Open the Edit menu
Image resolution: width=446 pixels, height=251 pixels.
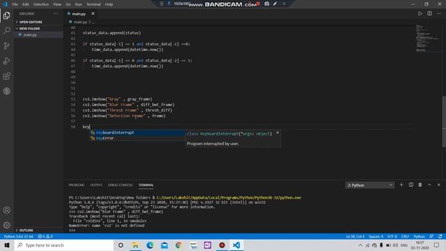coord(26,4)
